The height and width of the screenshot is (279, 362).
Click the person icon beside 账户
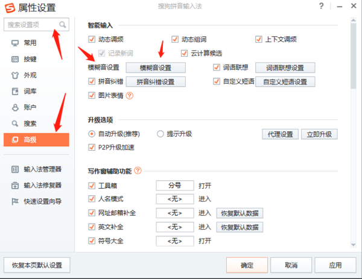coord(15,107)
